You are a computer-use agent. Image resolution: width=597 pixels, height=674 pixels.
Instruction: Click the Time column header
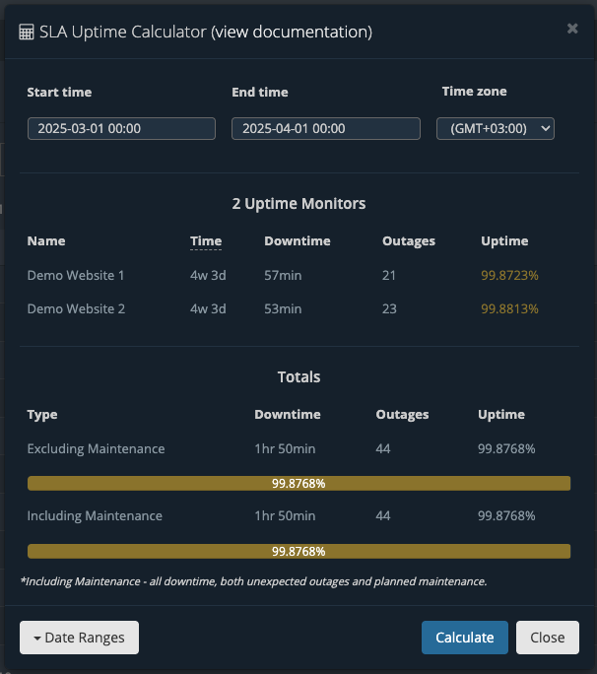pyautogui.click(x=206, y=241)
